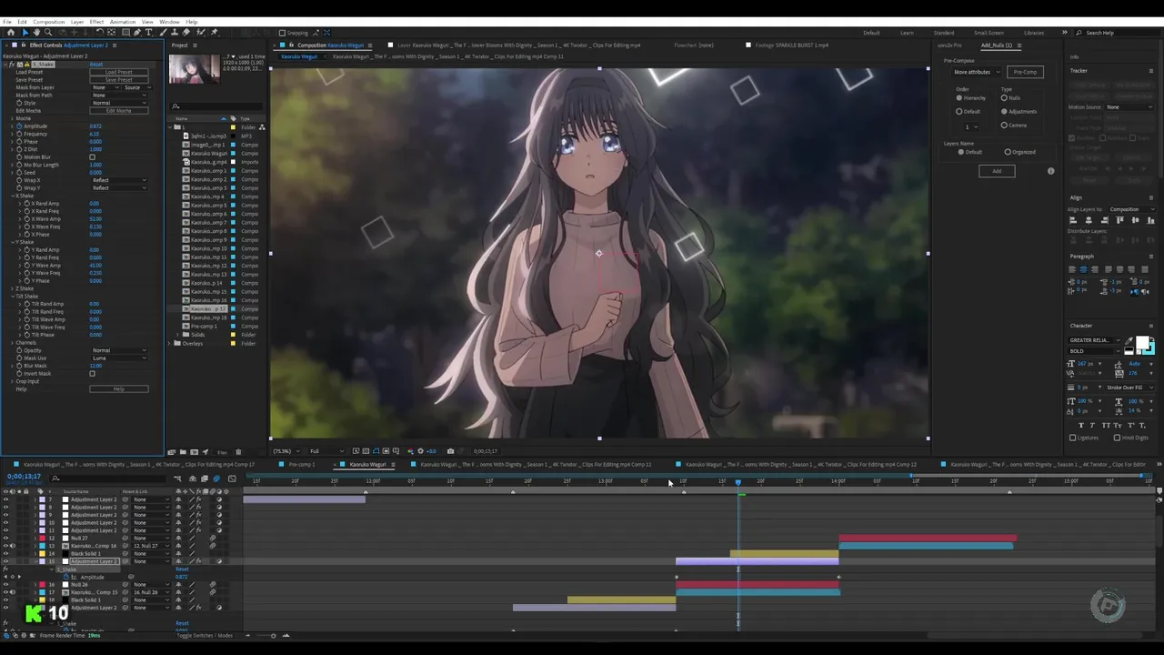1164x655 pixels.
Task: Expand layer 12 Null 27 twirl arrow
Action: point(35,539)
